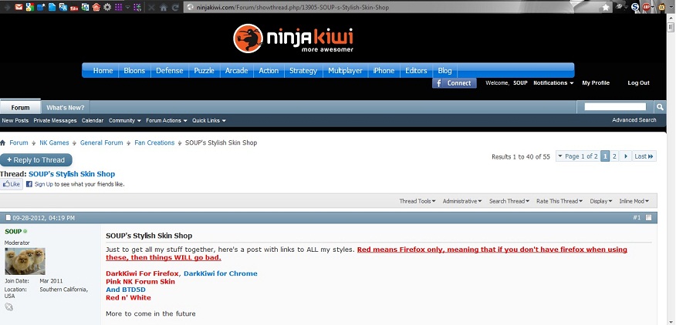Expand the Administrative menu
676x325 pixels.
click(462, 201)
